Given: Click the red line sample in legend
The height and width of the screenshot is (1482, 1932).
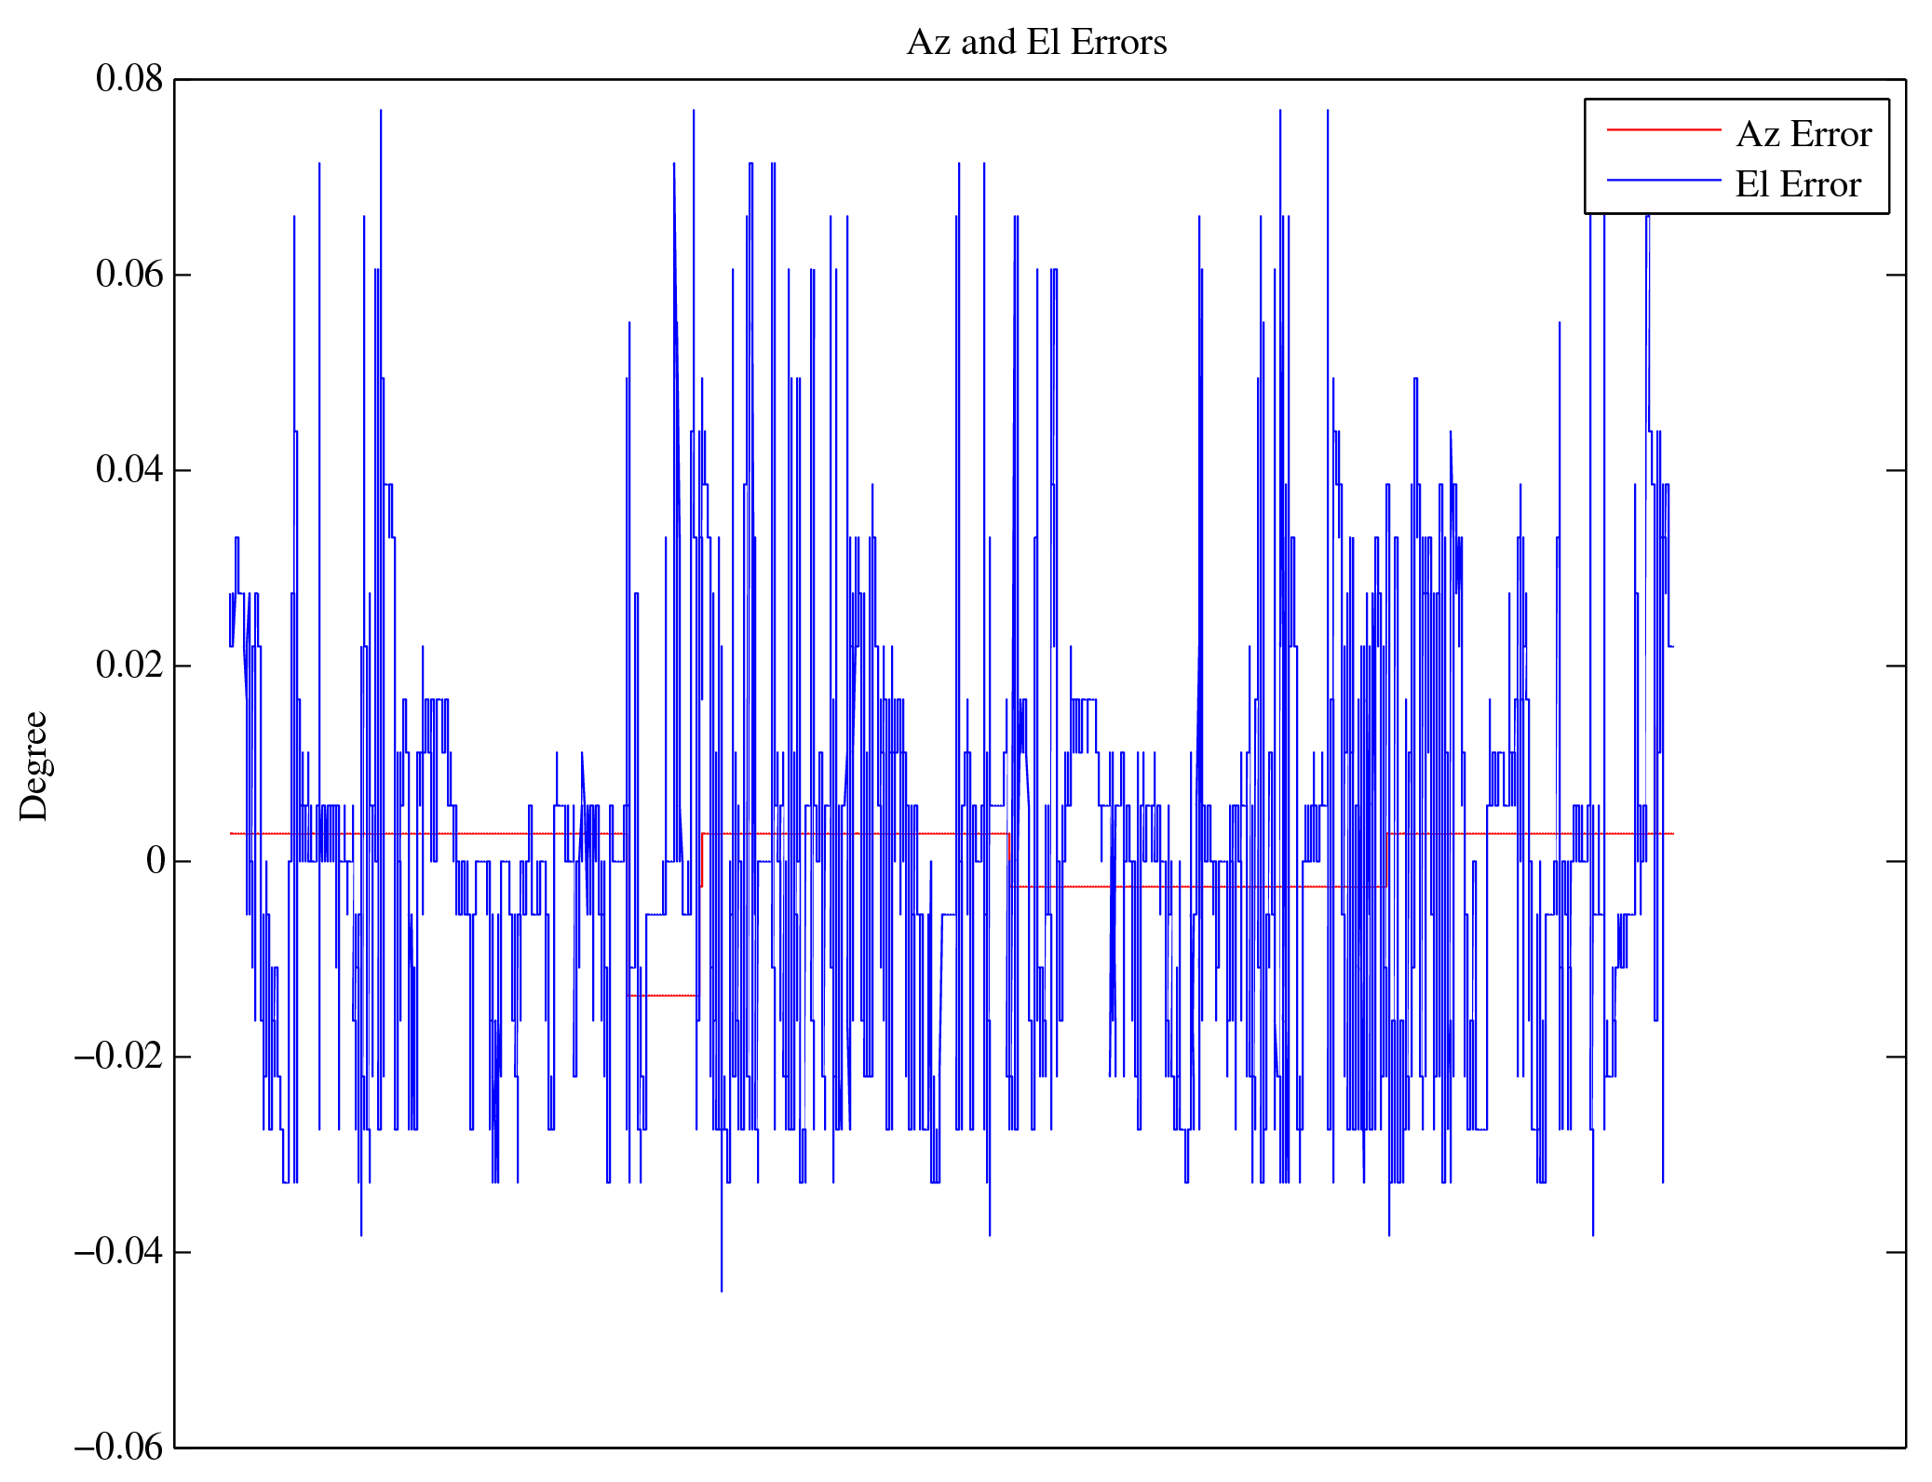Looking at the screenshot, I should click(x=1663, y=129).
